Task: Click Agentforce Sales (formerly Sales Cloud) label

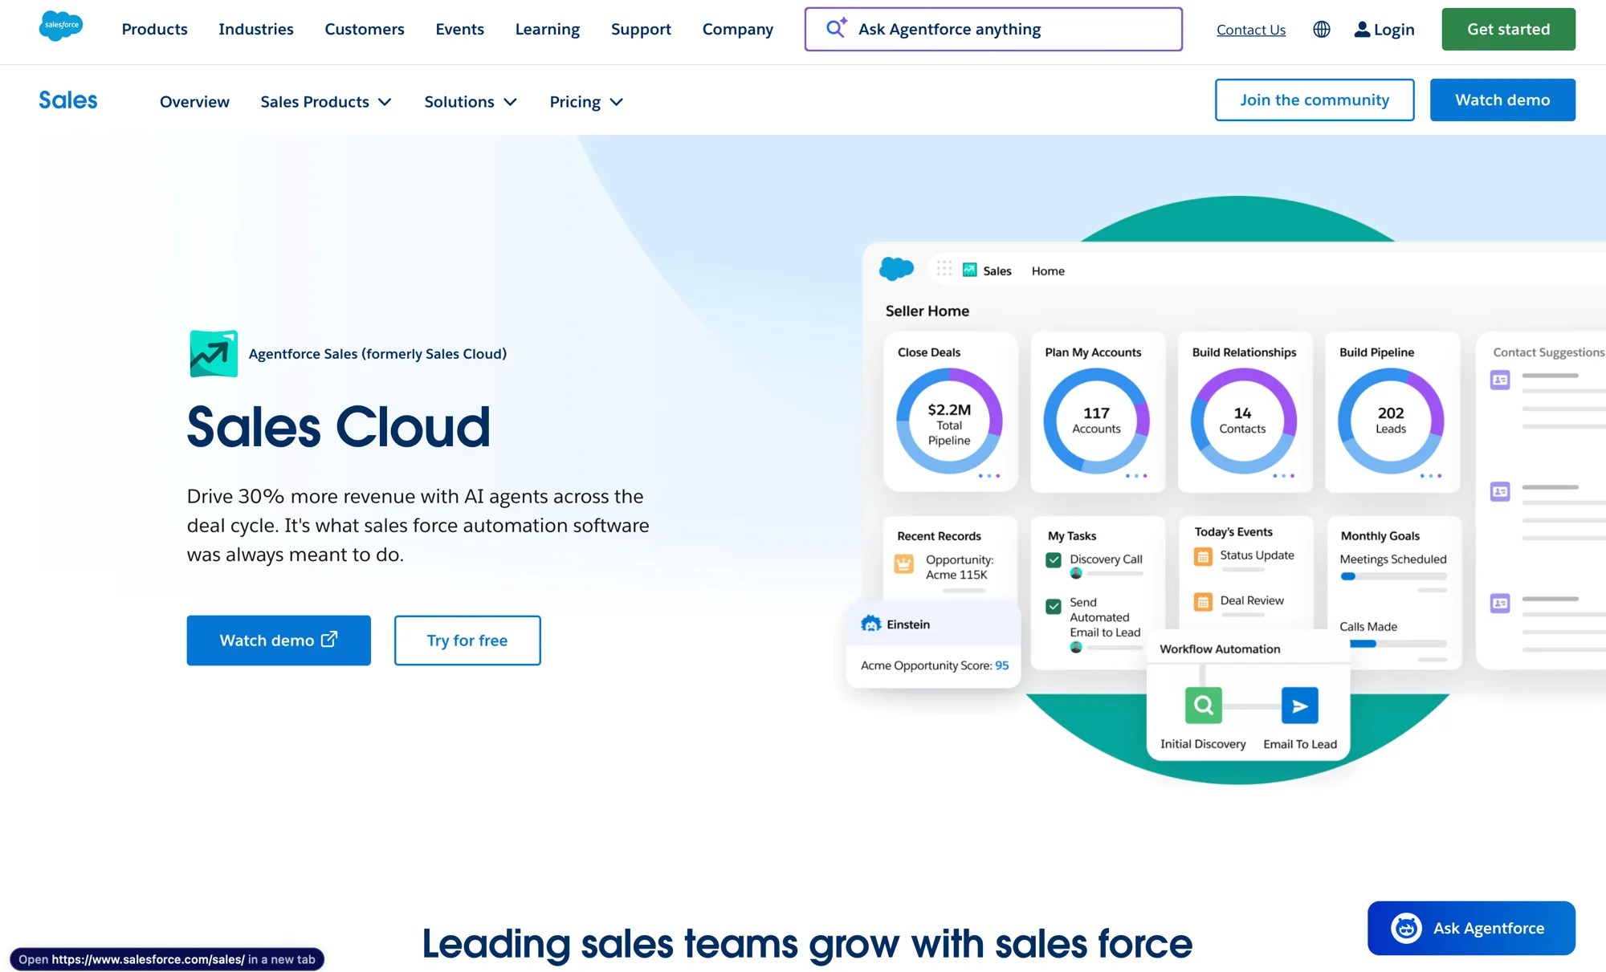Action: pyautogui.click(x=377, y=354)
